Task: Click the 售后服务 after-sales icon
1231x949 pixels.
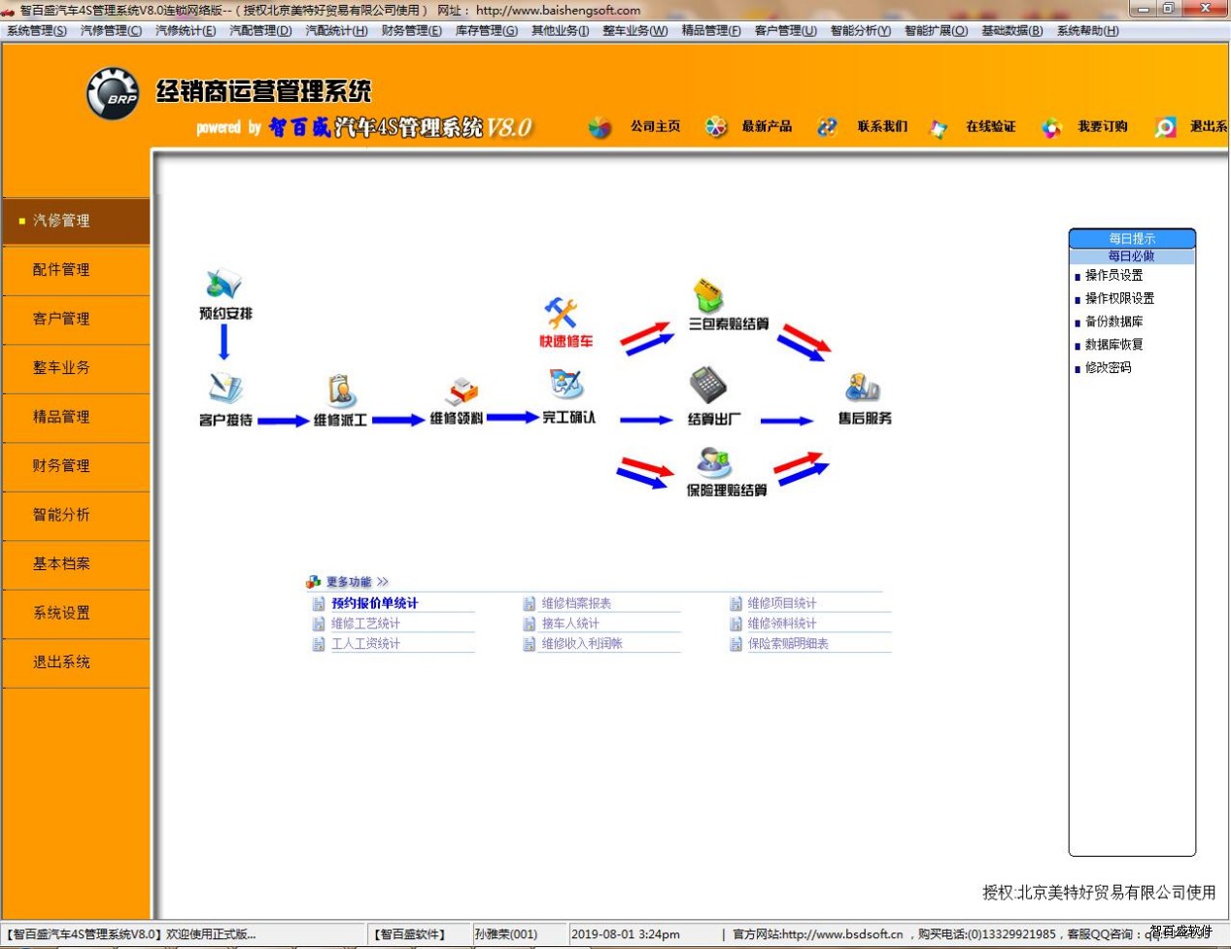Action: [x=862, y=389]
